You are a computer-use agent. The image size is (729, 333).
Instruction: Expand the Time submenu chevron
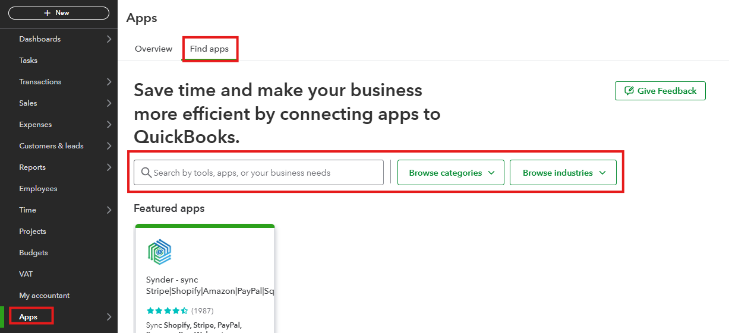tap(109, 210)
